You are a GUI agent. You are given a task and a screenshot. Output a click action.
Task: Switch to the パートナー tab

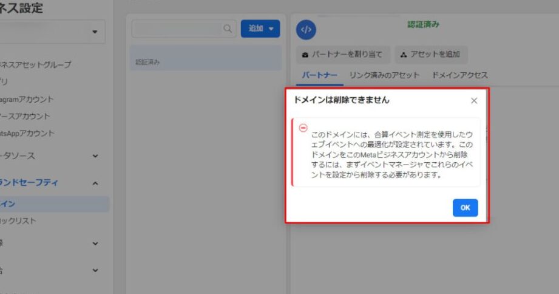point(319,75)
